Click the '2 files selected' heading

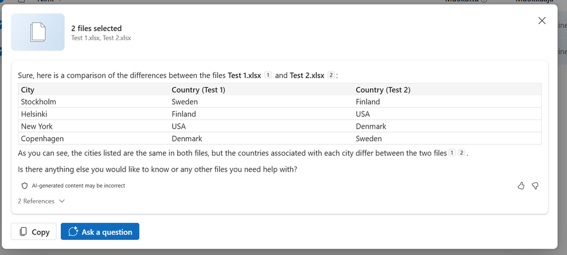pyautogui.click(x=96, y=28)
